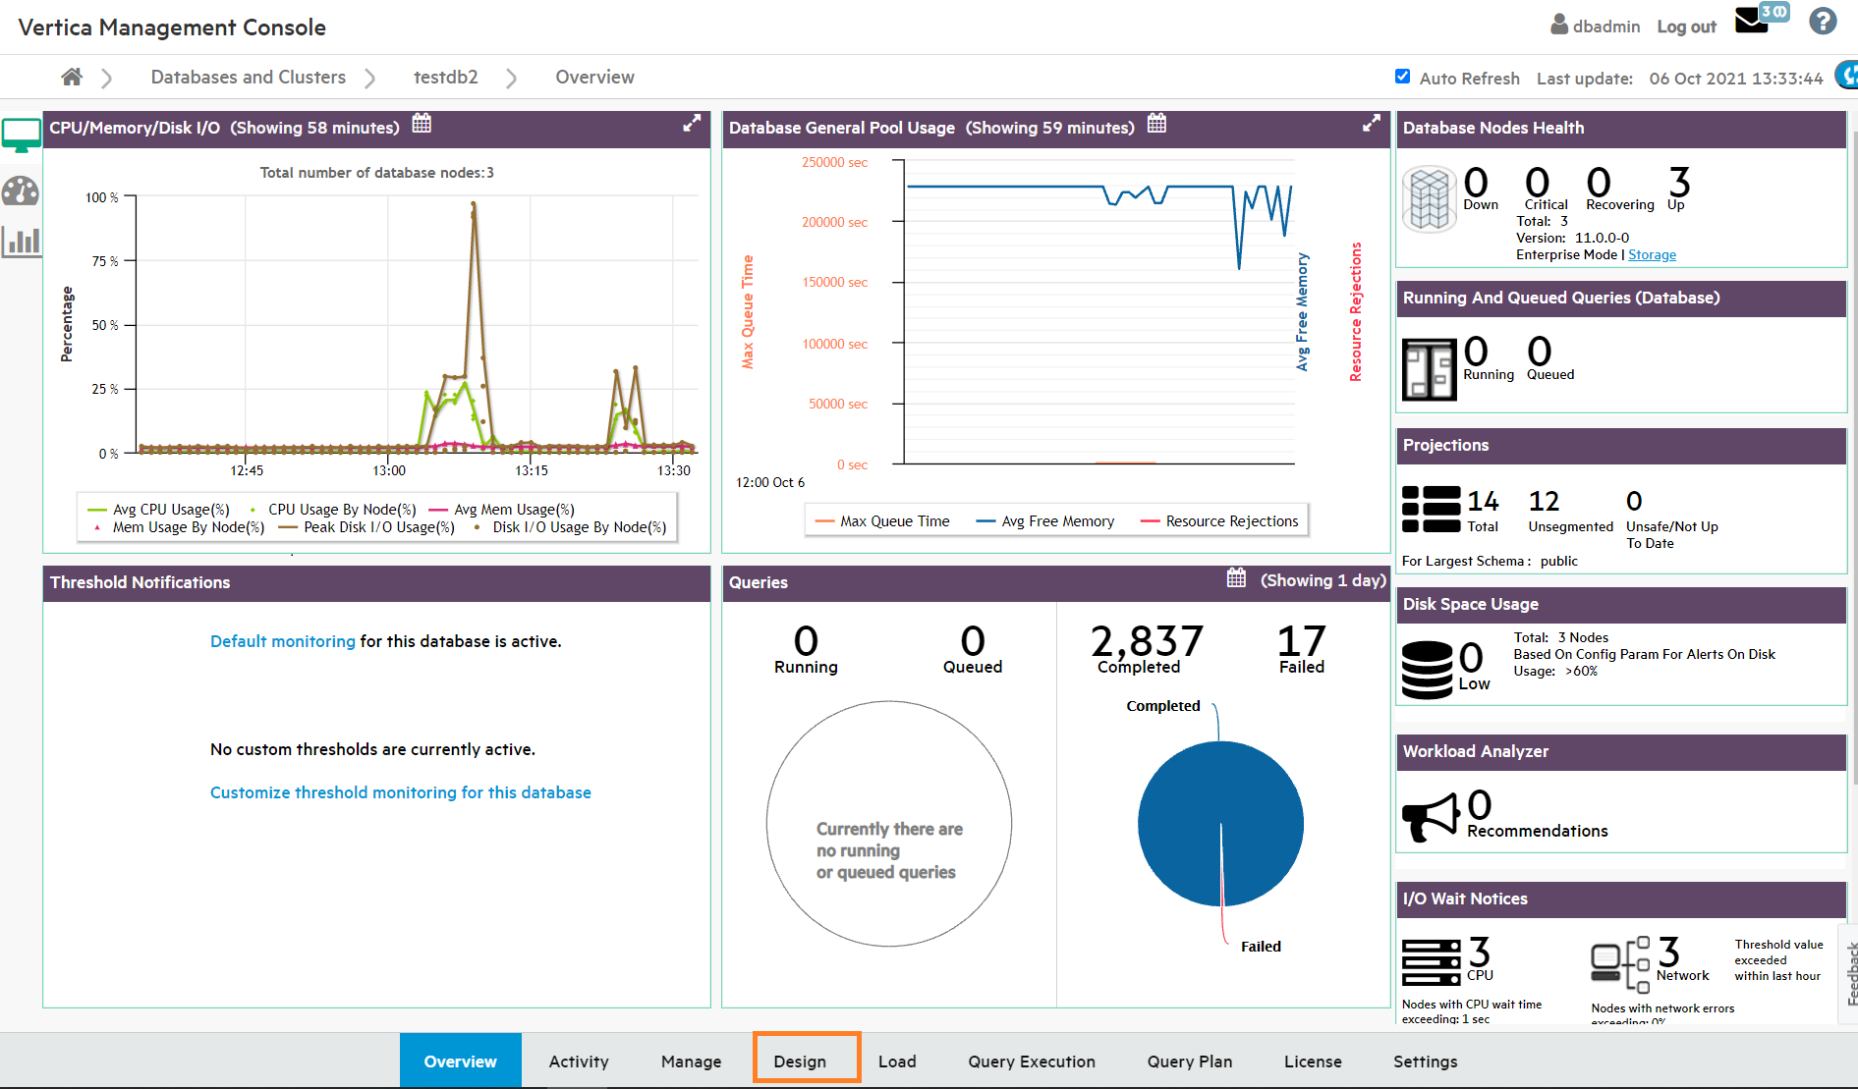Click the home icon in breadcrumb
Viewport: 1858px width, 1089px height.
(72, 77)
